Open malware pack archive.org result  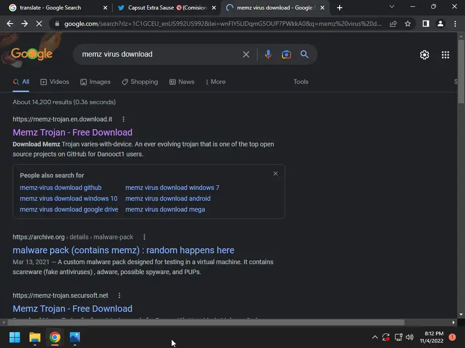coord(124,250)
